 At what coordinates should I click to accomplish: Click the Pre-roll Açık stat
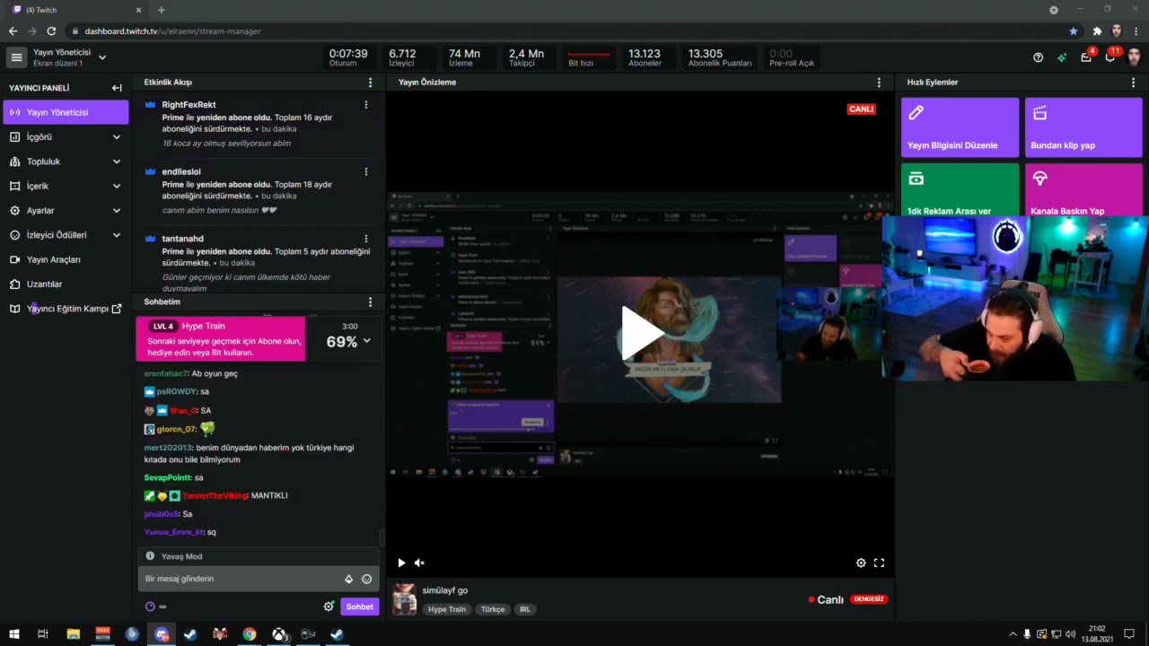point(792,57)
